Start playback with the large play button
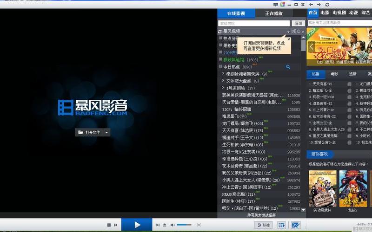Image resolution: width=372 pixels, height=232 pixels. tap(137, 225)
